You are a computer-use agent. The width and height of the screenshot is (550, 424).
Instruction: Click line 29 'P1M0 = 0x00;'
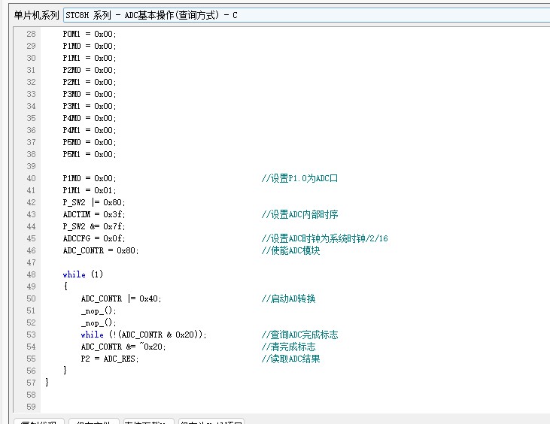tap(90, 46)
